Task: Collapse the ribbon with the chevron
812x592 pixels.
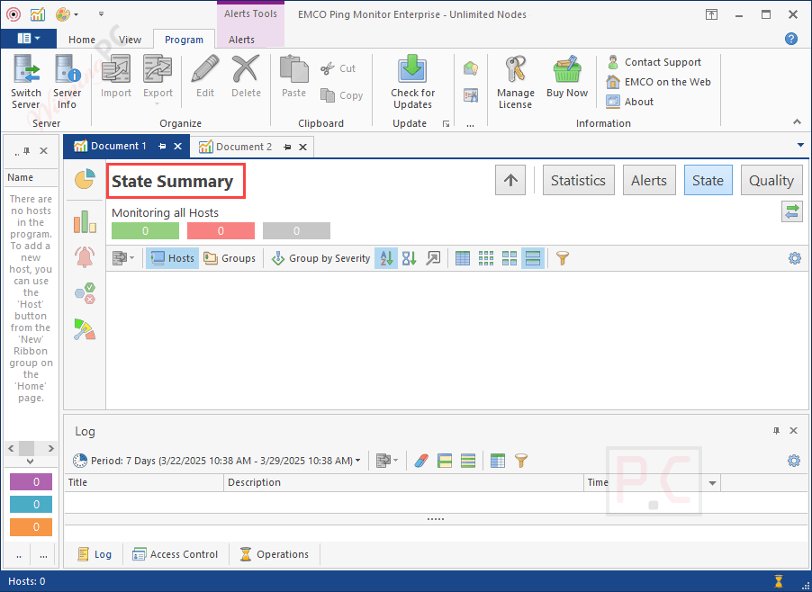Action: tap(797, 122)
